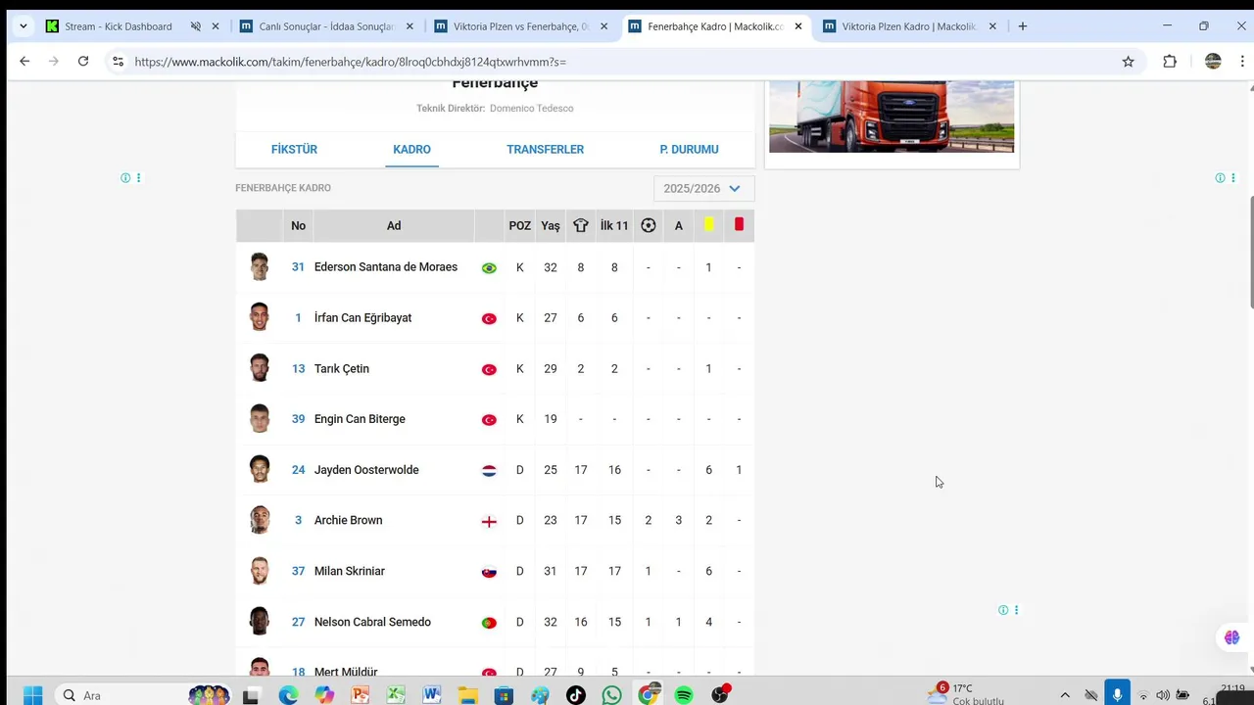Open the browser Extensions puzzle icon
This screenshot has height=705, width=1254.
(1170, 61)
